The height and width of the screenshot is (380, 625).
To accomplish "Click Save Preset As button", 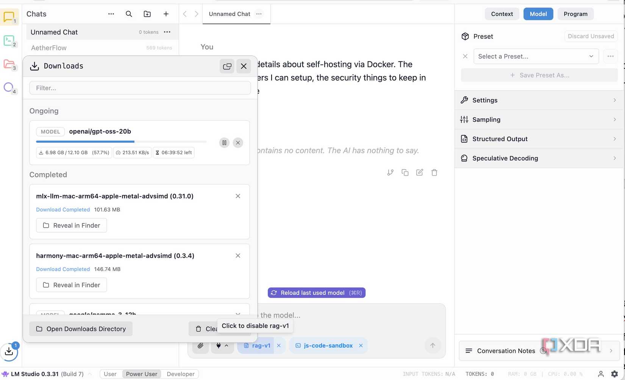I will (x=539, y=75).
